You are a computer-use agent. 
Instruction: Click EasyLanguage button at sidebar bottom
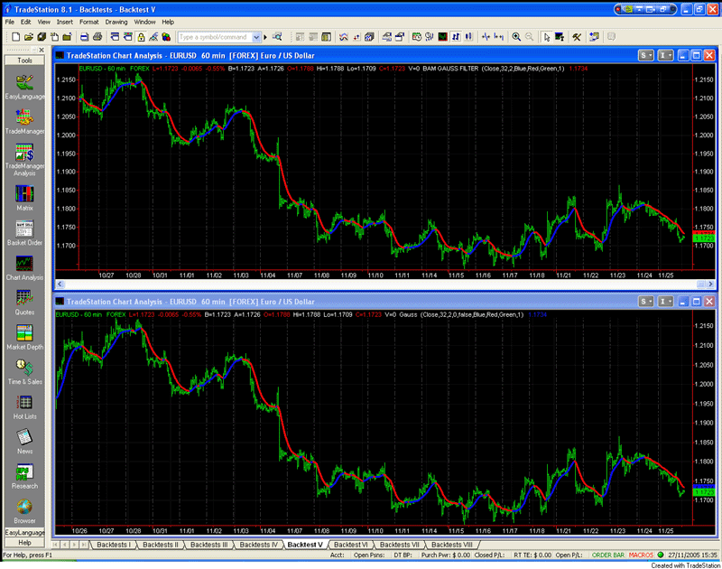pyautogui.click(x=24, y=532)
